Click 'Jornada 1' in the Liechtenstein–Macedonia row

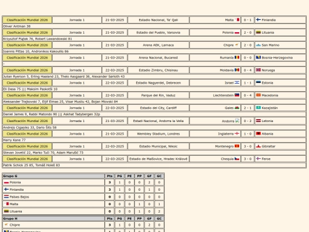[x=77, y=95]
